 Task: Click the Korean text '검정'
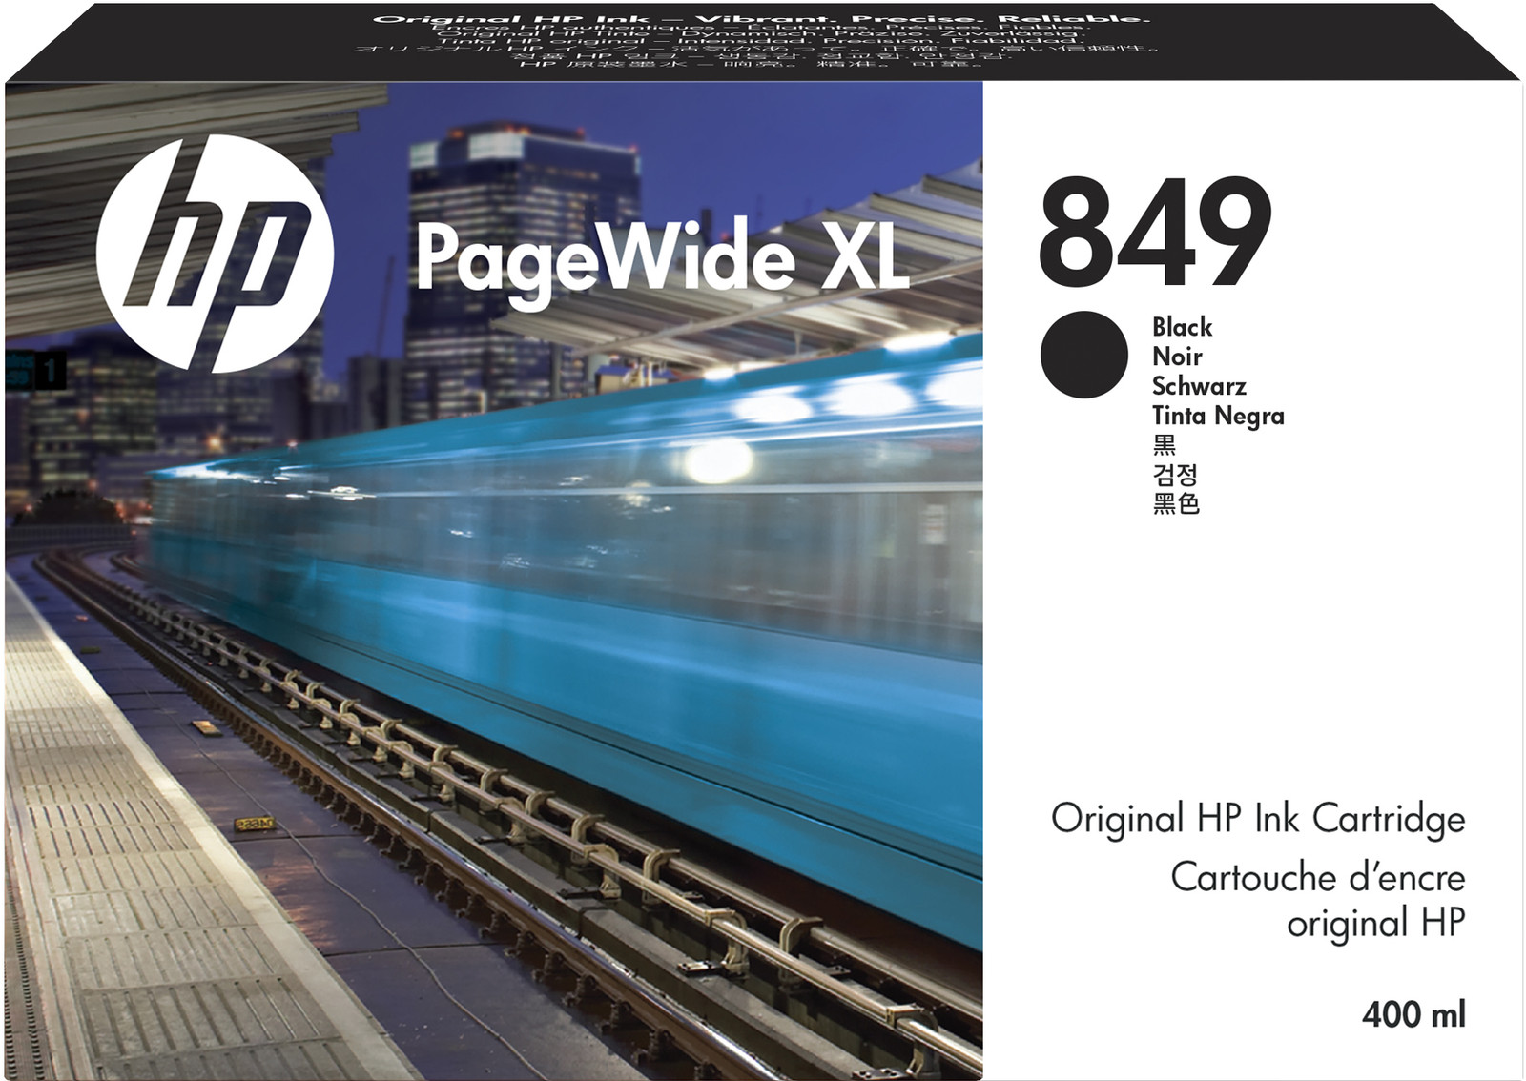coord(1175,474)
